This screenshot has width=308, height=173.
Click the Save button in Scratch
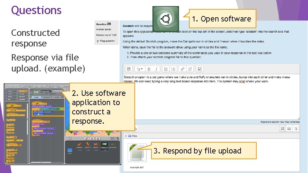pos(36,86)
